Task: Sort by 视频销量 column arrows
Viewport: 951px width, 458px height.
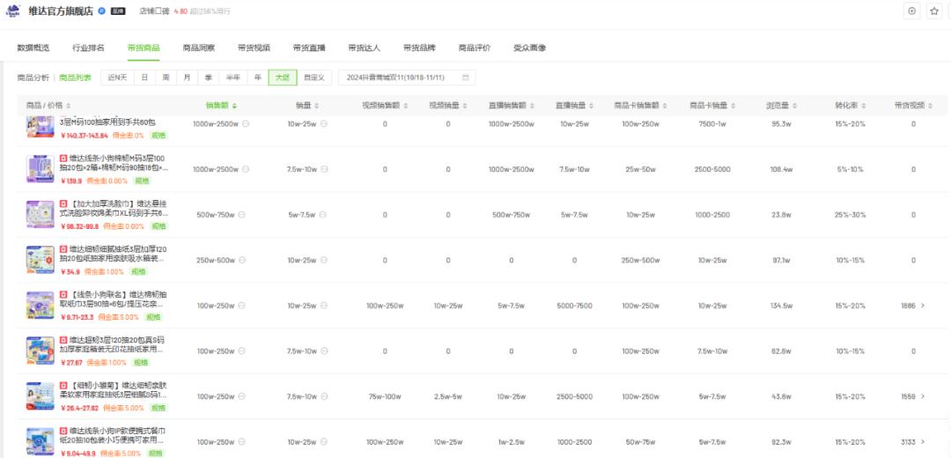Action: pyautogui.click(x=467, y=106)
